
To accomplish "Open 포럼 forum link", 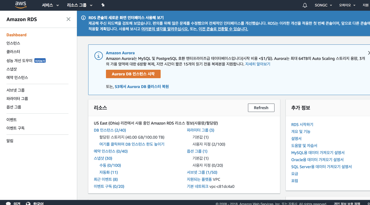I will pyautogui.click(x=295, y=181).
